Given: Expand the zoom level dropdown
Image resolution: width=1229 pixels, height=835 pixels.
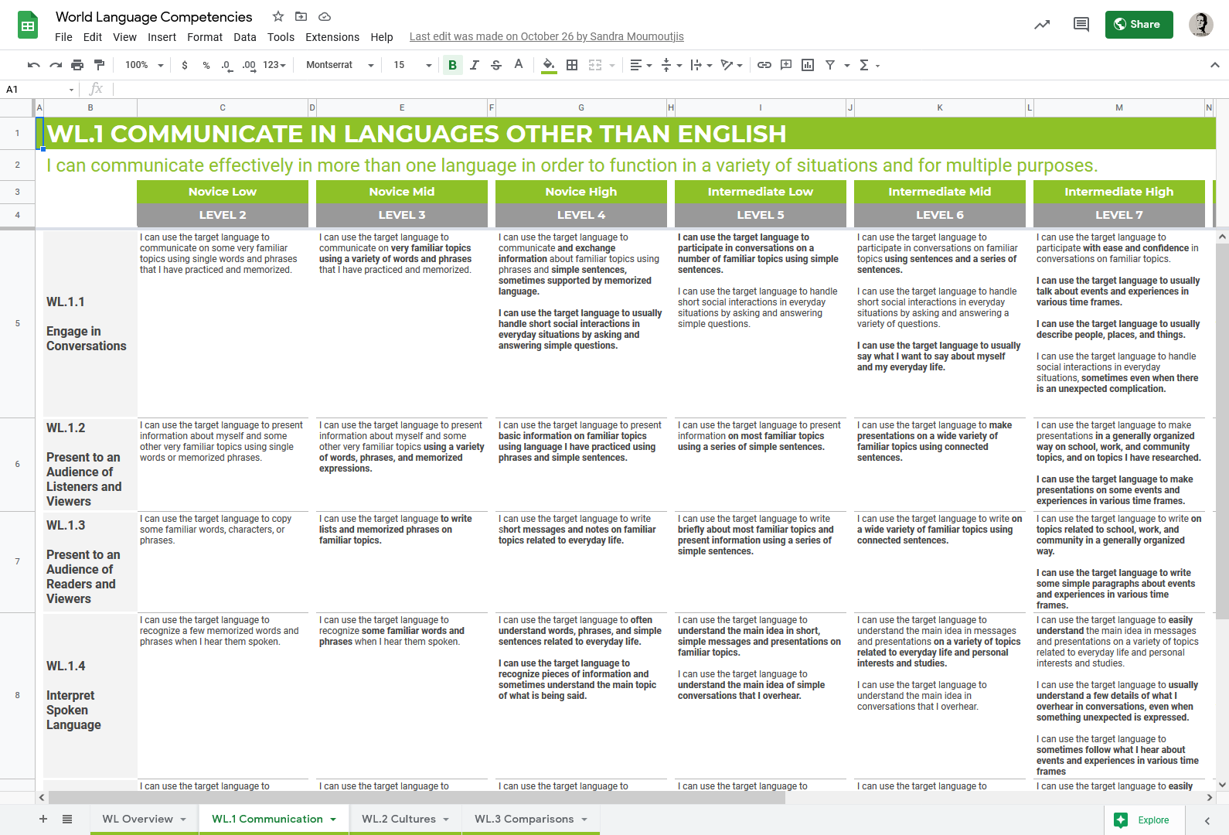Looking at the screenshot, I should coord(145,65).
